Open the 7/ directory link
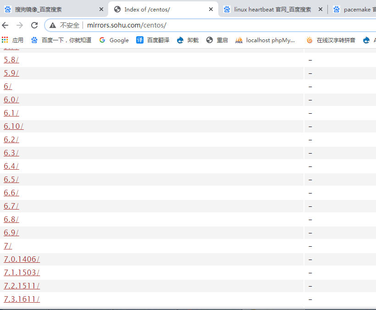This screenshot has height=310, width=376. pos(8,246)
